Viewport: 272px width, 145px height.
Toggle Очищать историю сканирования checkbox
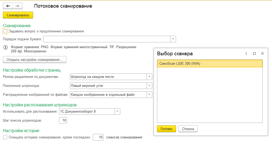(x=5, y=137)
